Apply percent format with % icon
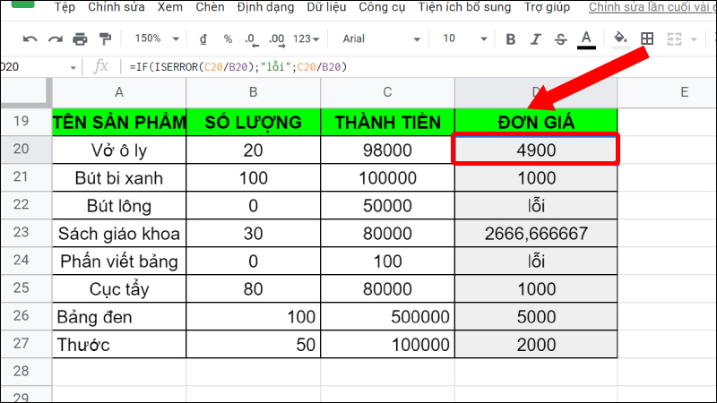 [228, 39]
